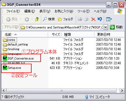Click the title bar folder icon
This screenshot has width=126, height=101.
click(4, 4)
